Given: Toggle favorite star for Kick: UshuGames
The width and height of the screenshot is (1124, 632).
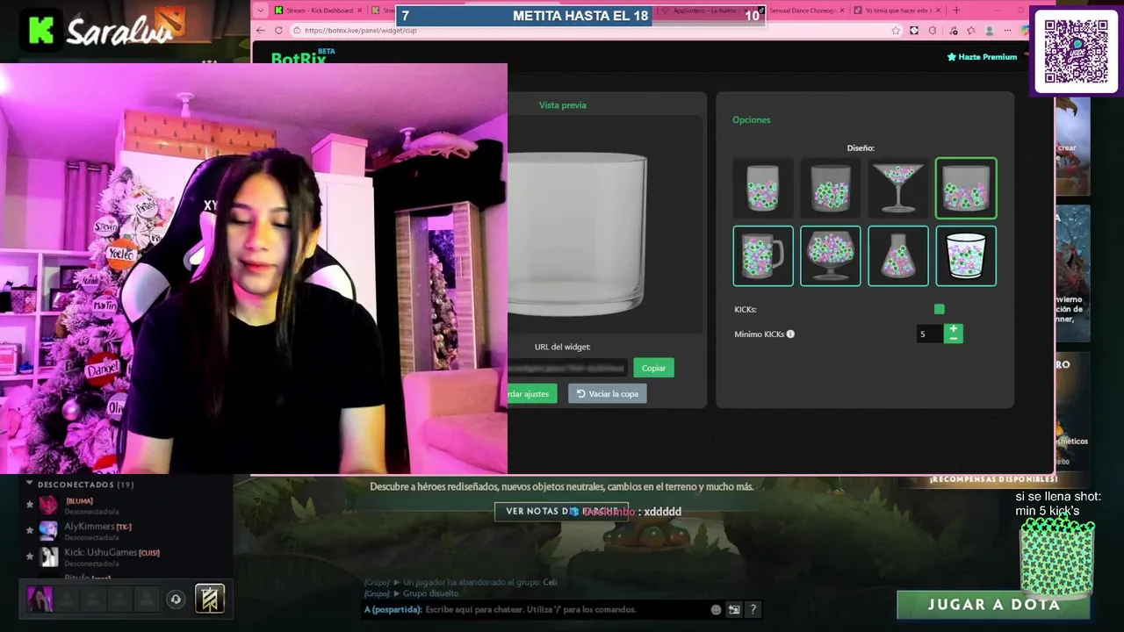Looking at the screenshot, I should tap(30, 557).
